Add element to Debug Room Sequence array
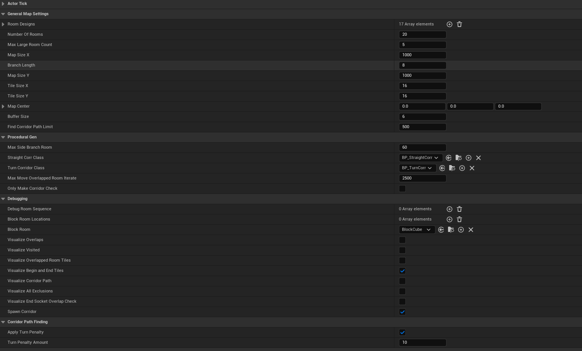The width and height of the screenshot is (582, 351). tap(450, 209)
